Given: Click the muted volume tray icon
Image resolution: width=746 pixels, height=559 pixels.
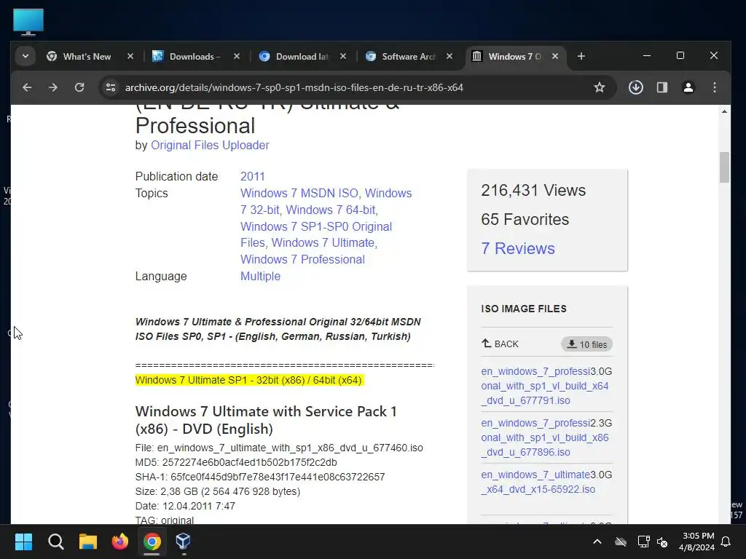Looking at the screenshot, I should coord(662,542).
